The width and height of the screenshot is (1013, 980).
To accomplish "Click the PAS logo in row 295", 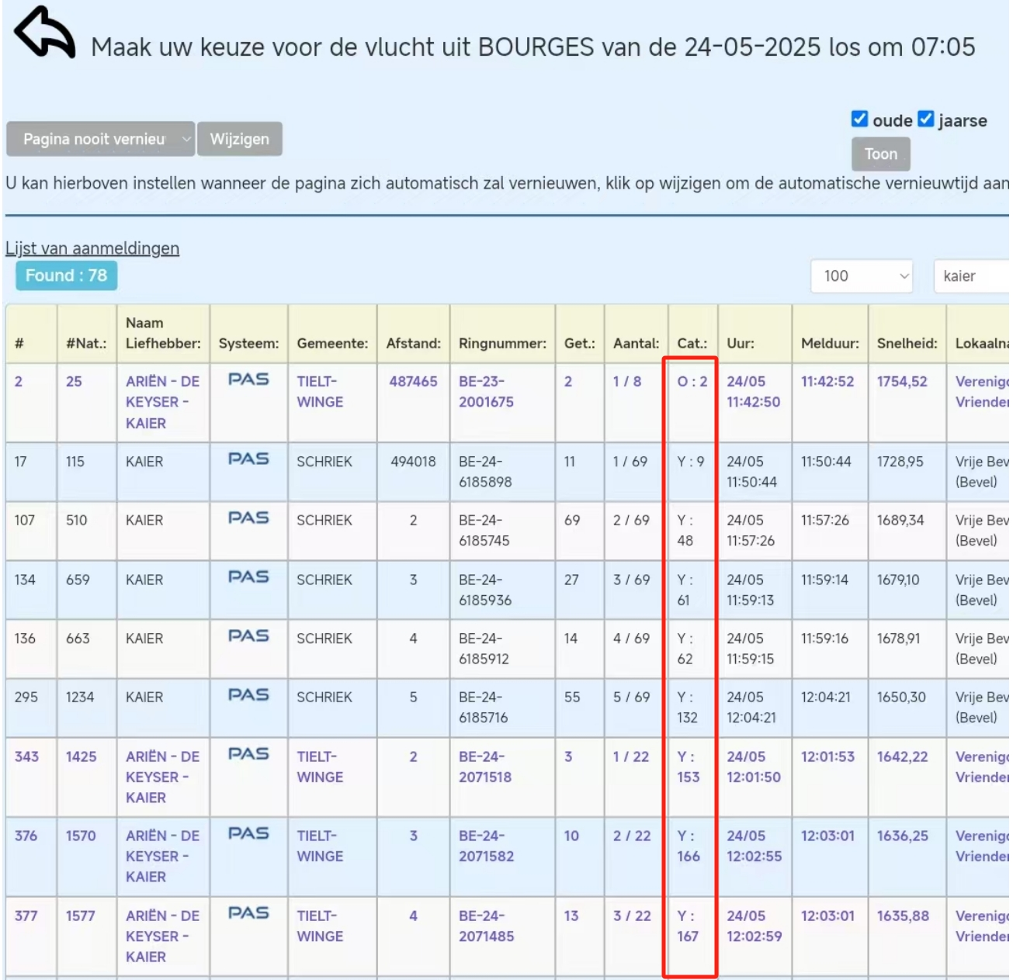I will click(248, 695).
